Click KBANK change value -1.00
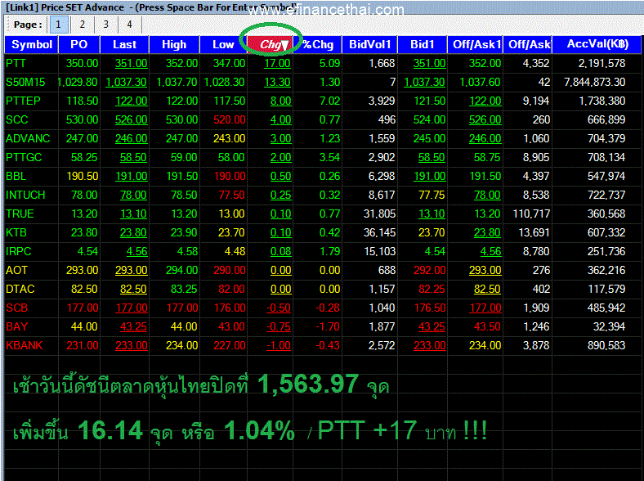This screenshot has height=481, width=644. pyautogui.click(x=279, y=346)
